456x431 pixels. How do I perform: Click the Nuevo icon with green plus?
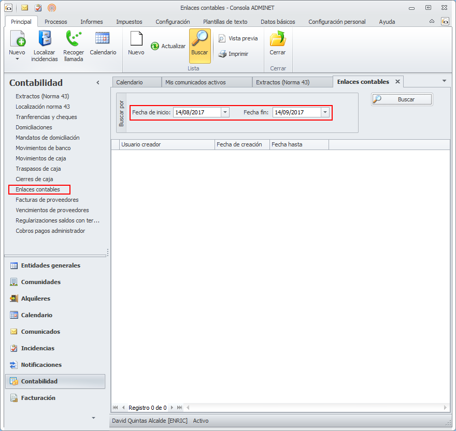(17, 39)
